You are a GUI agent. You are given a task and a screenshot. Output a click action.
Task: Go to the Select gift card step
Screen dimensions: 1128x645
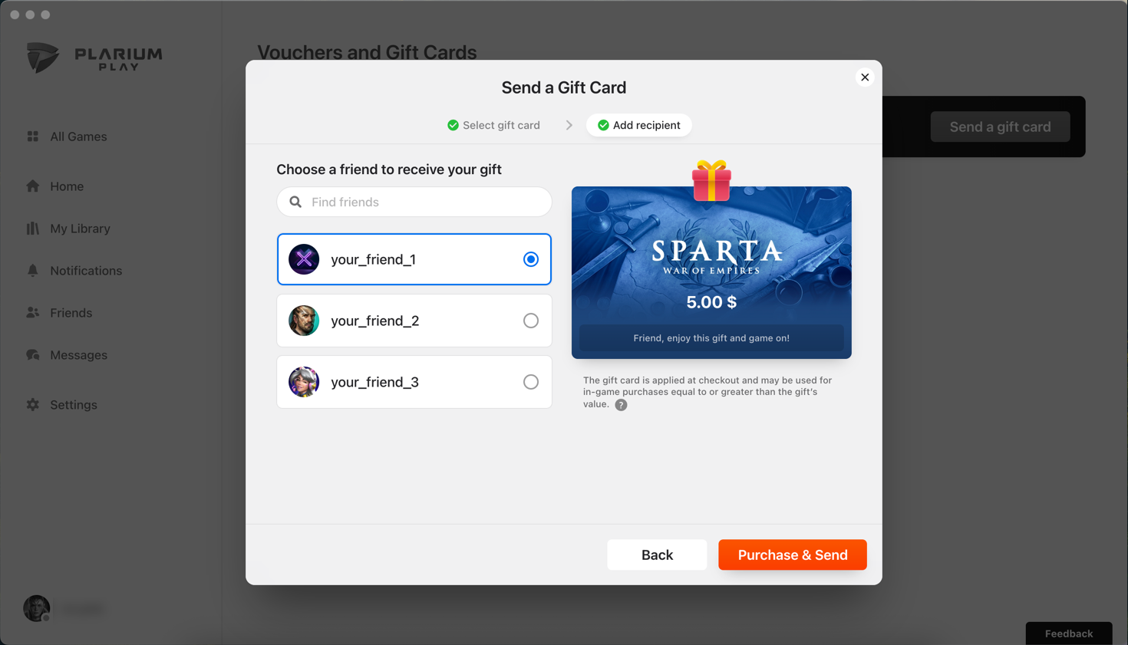(493, 125)
